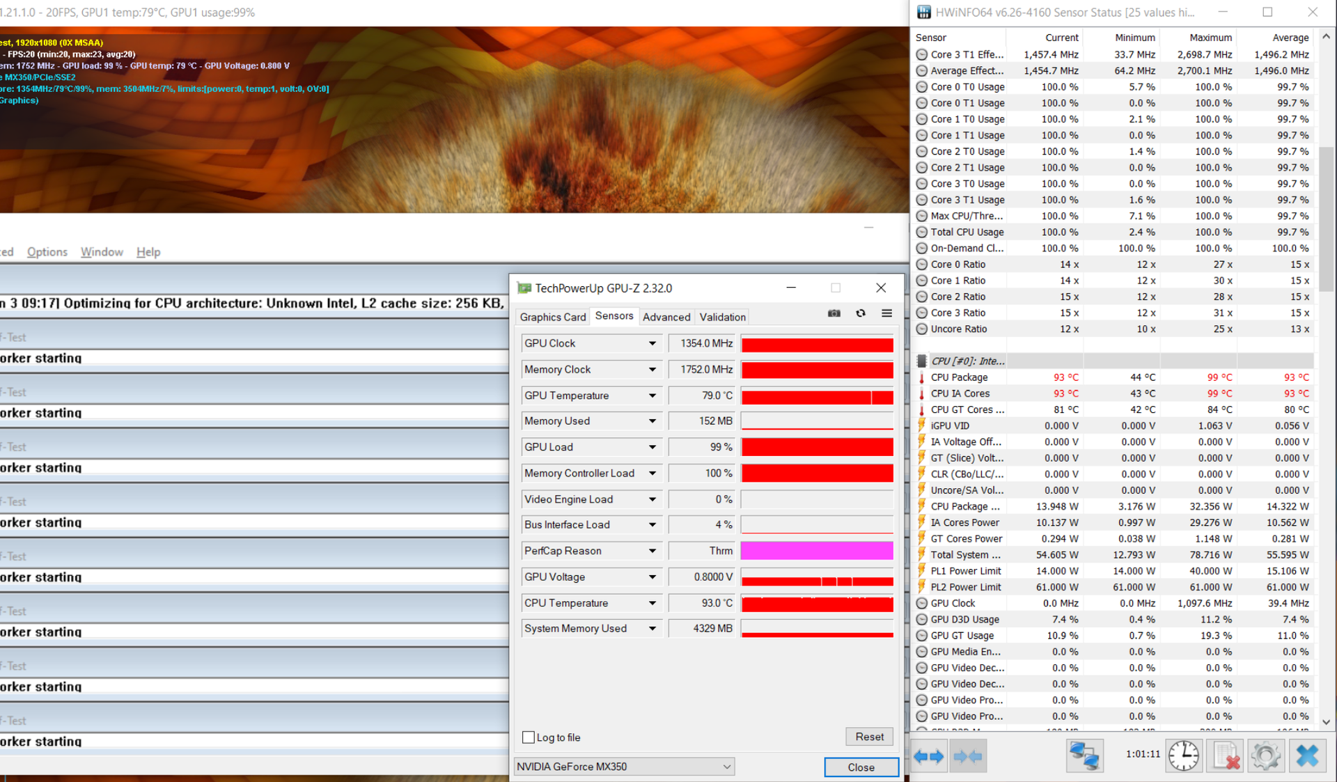Open HWiNFO remote network monitors icon
Viewport: 1337px width, 782px height.
1084,756
